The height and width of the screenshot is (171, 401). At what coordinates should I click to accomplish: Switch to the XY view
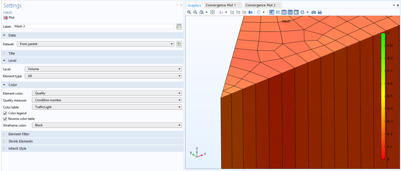232,12
